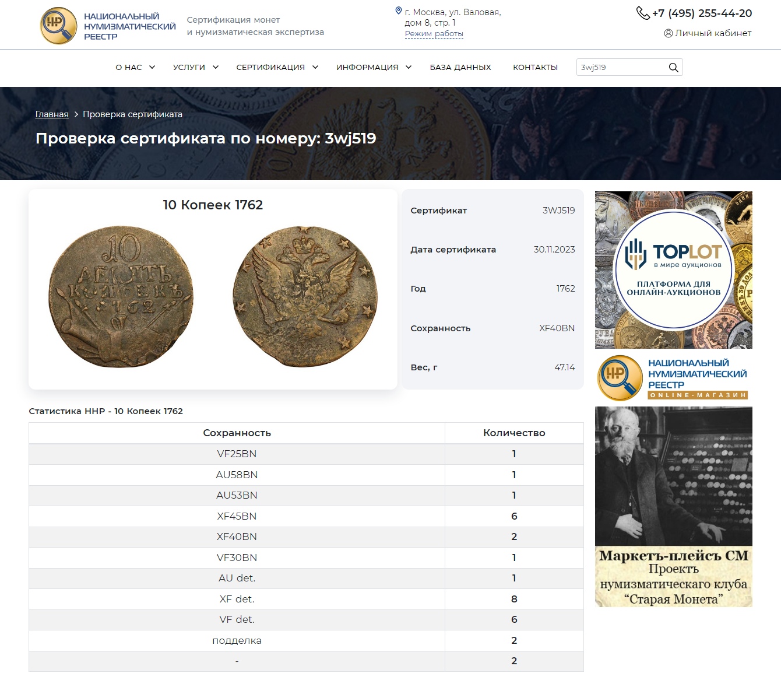Click the map pin location icon
The height and width of the screenshot is (687, 781).
click(x=399, y=11)
